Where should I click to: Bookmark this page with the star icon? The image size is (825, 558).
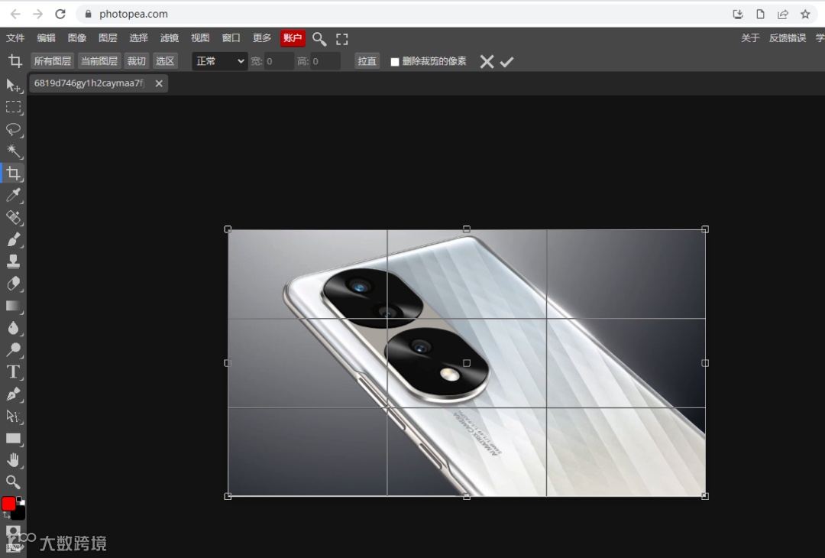coord(805,15)
